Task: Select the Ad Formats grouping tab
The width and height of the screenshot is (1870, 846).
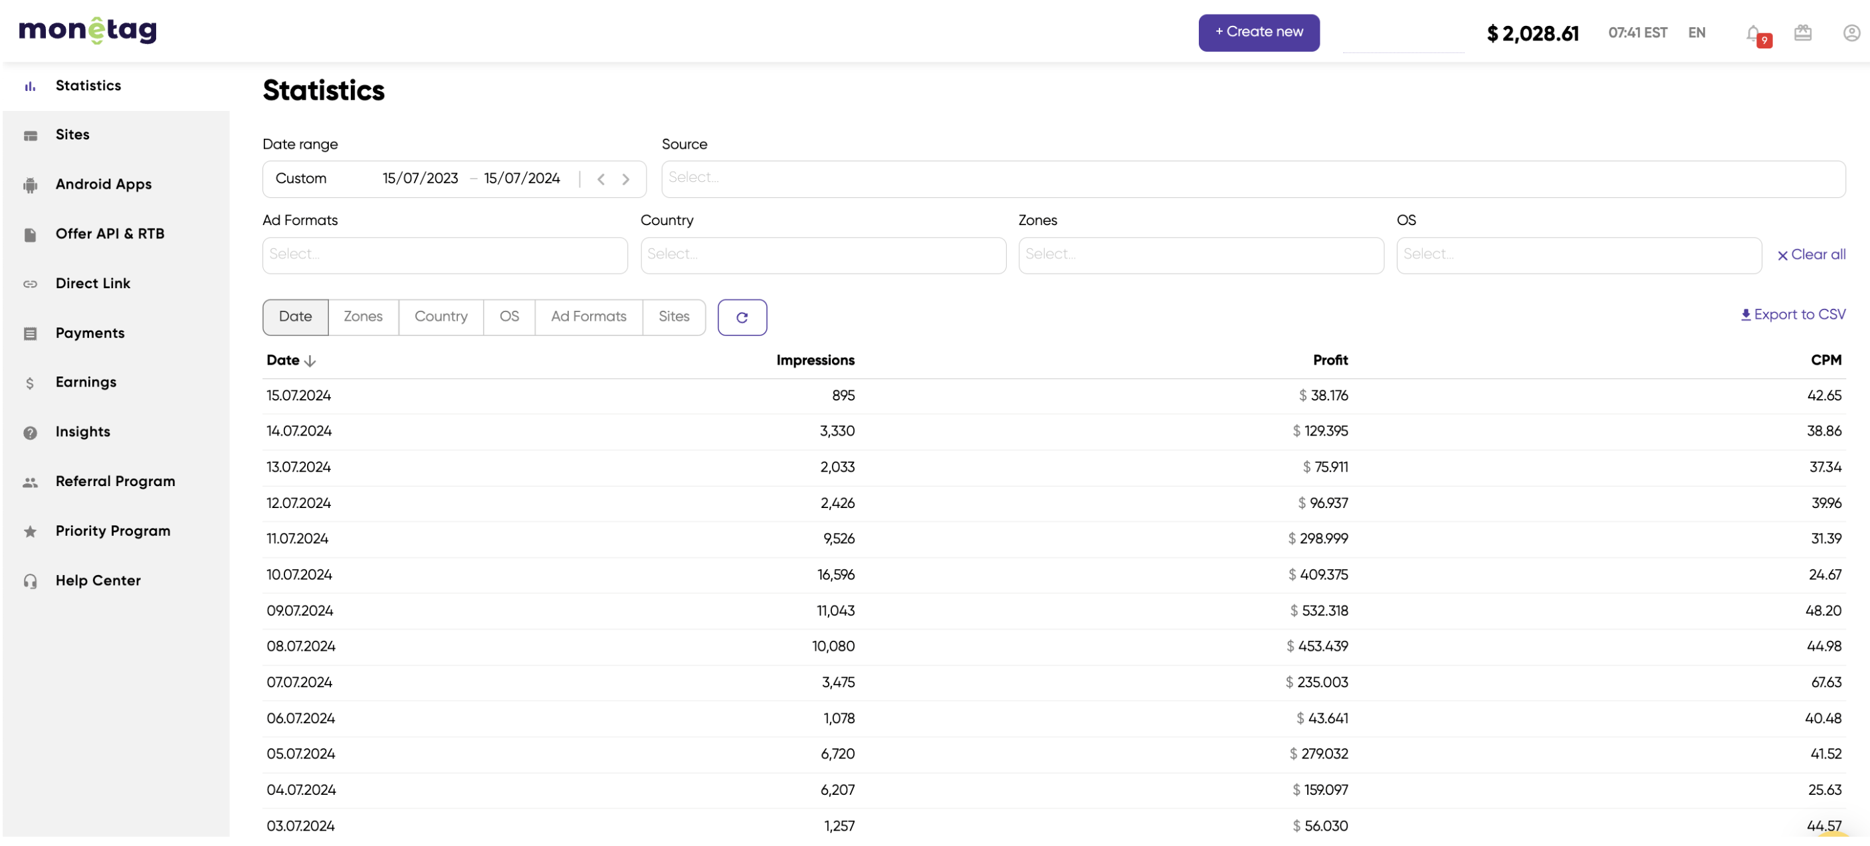Action: [588, 317]
